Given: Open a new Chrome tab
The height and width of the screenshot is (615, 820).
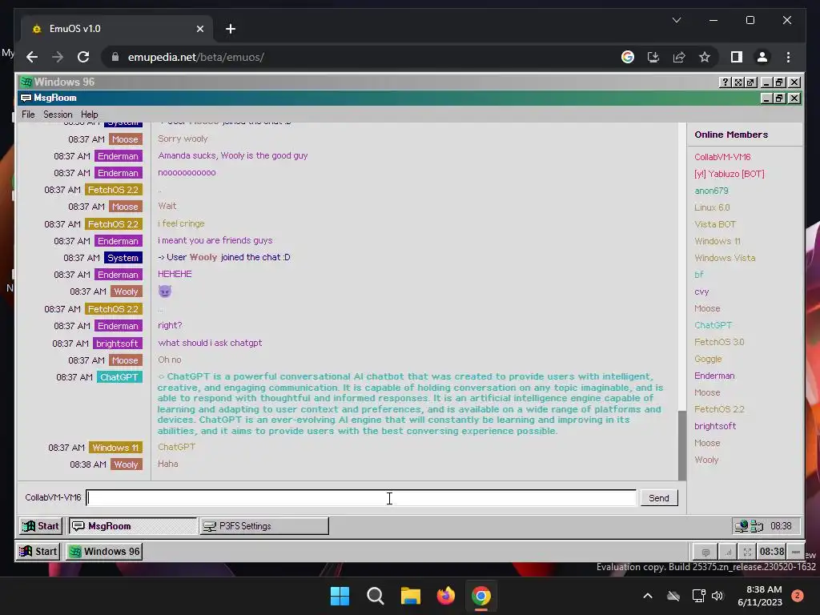Looking at the screenshot, I should point(231,29).
